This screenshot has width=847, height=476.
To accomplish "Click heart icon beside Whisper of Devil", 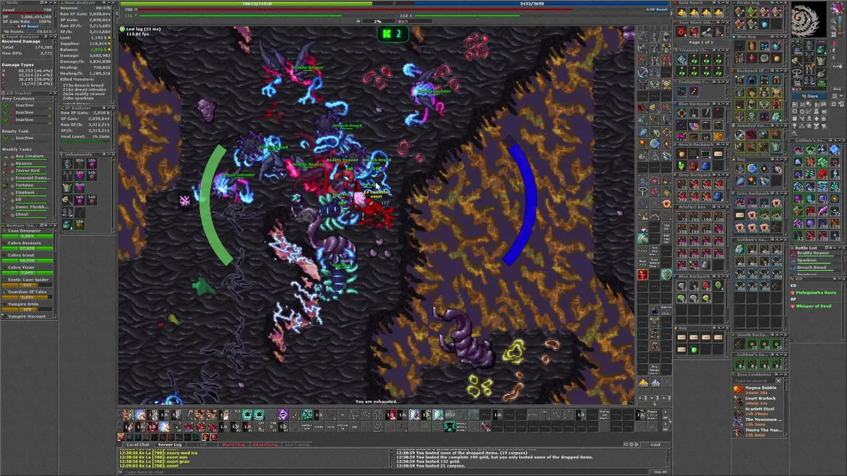I will pyautogui.click(x=793, y=306).
